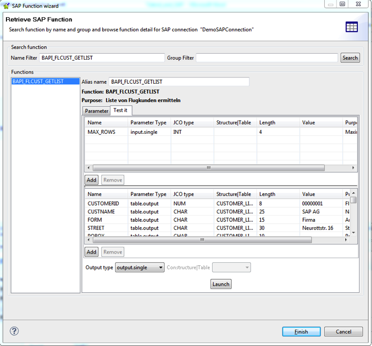
Task: Click the input table horizontal scrollbar thumb
Action: [209, 168]
